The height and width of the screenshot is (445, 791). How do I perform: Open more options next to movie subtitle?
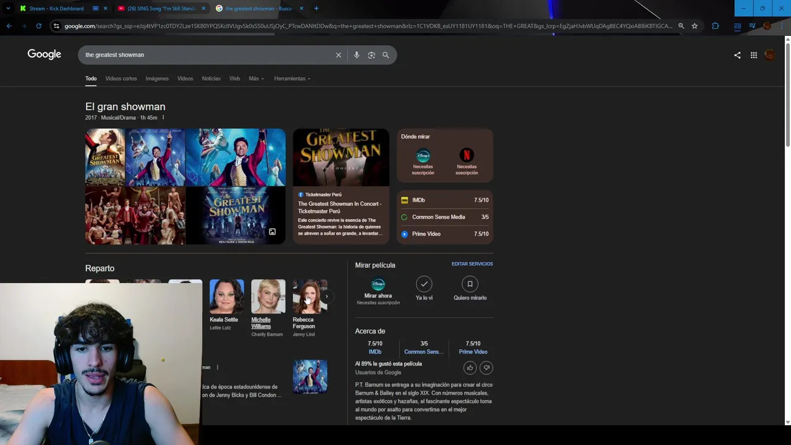(x=163, y=117)
